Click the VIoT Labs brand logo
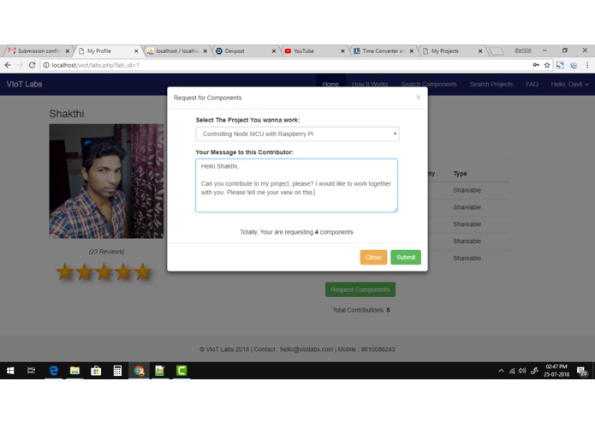The height and width of the screenshot is (423, 595). pos(24,84)
